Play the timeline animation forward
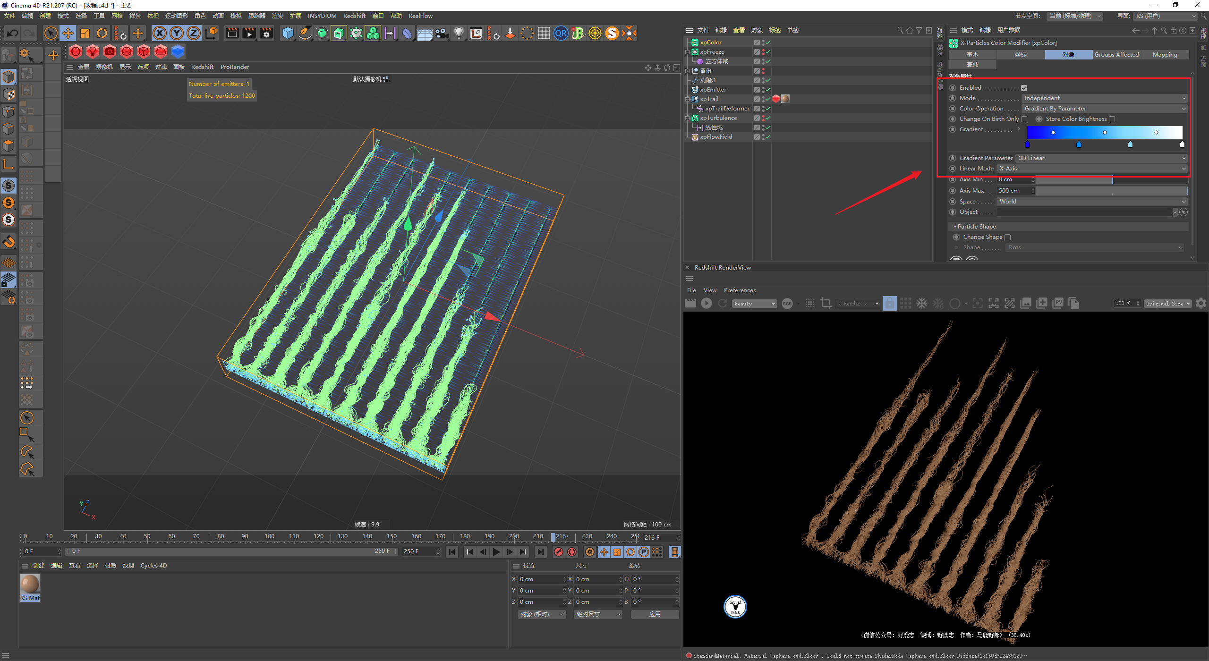 (x=496, y=552)
